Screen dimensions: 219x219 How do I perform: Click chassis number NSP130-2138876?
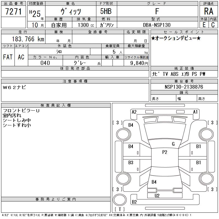(x=184, y=87)
